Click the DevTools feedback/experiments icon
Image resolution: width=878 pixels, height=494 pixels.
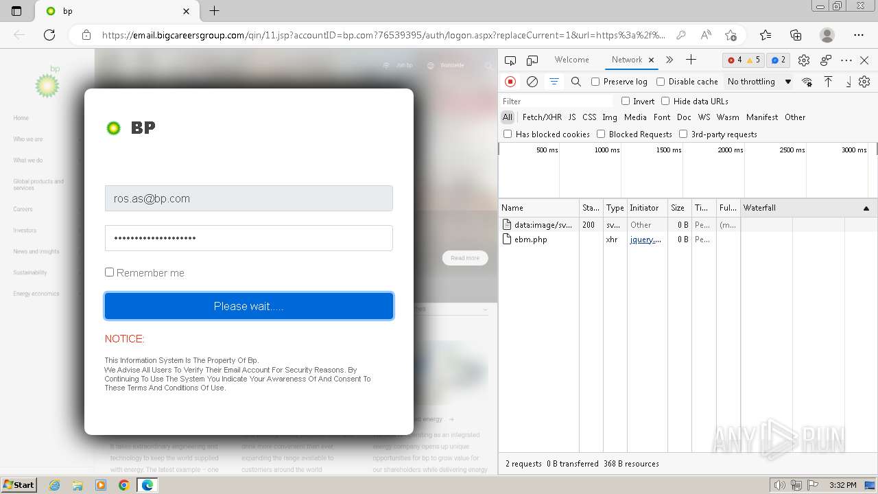[826, 60]
